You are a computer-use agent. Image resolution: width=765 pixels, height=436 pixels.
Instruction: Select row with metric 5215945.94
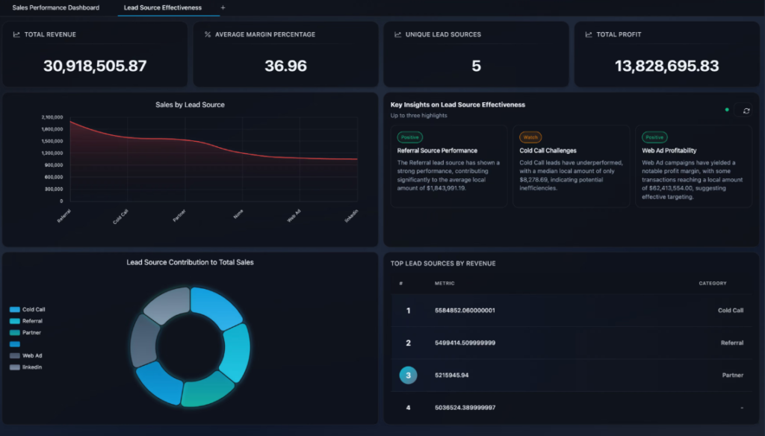click(572, 376)
